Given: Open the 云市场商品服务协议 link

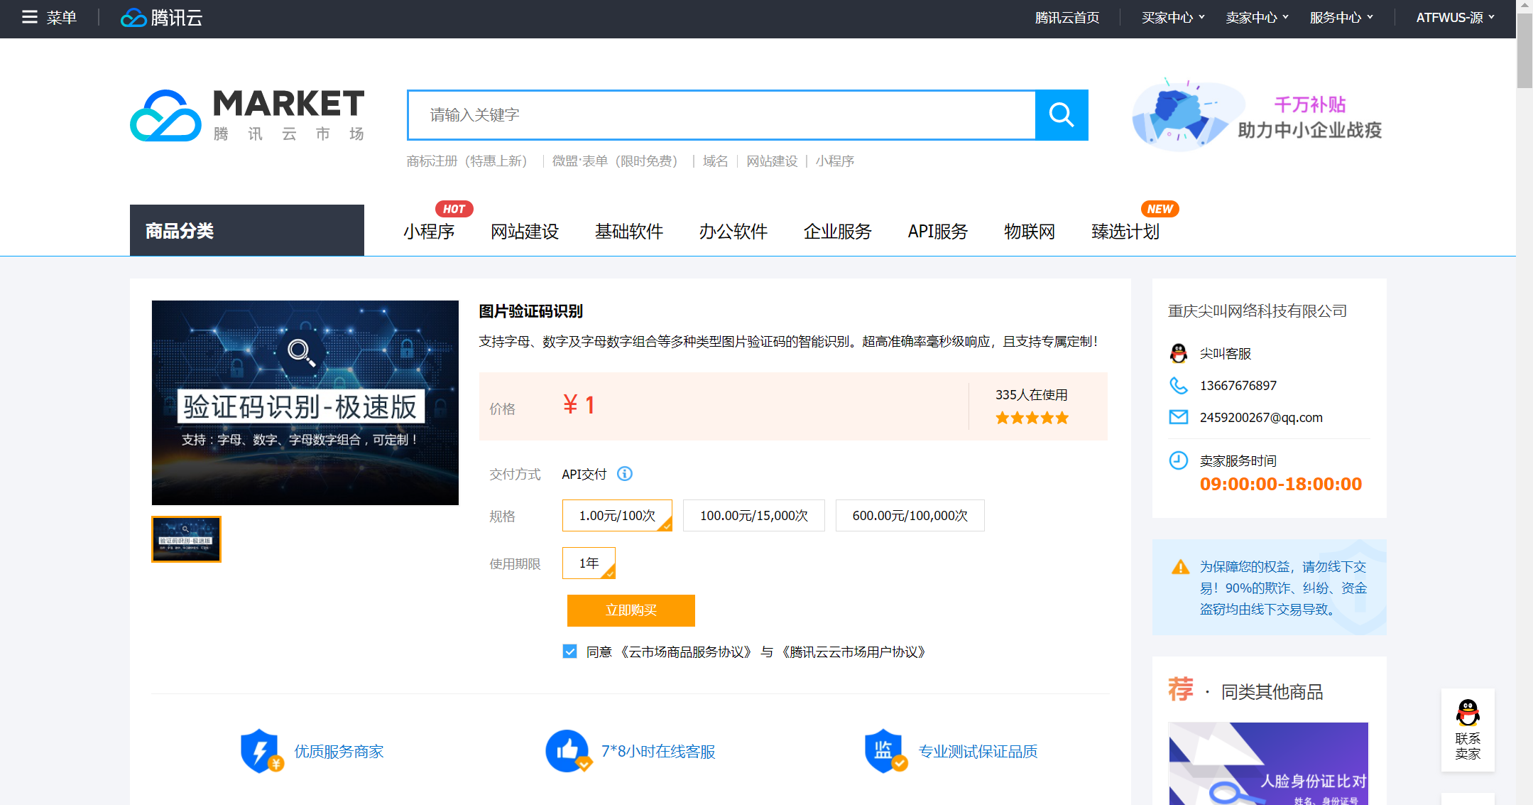Looking at the screenshot, I should (686, 652).
